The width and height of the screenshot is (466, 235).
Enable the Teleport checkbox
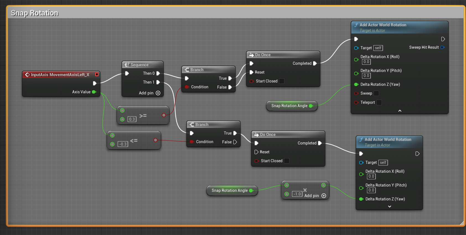click(x=379, y=102)
